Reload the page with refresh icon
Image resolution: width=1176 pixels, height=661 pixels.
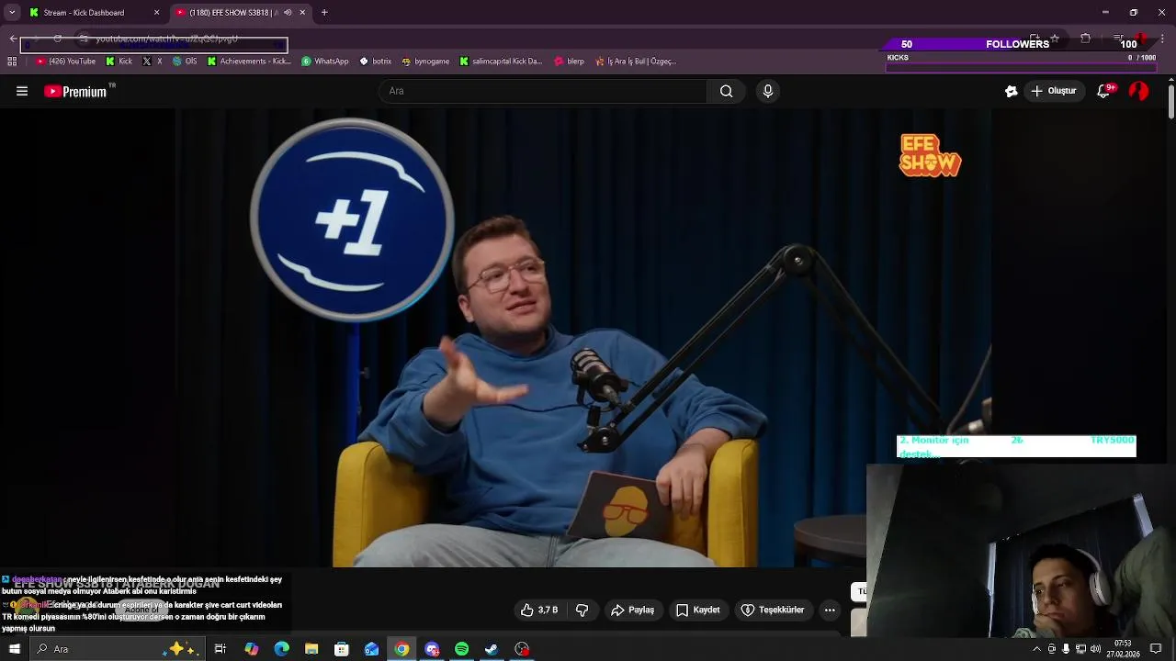[x=57, y=39]
